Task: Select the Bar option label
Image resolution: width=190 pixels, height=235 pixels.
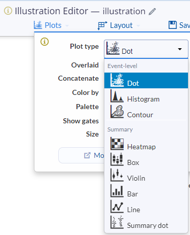Action: (x=133, y=194)
